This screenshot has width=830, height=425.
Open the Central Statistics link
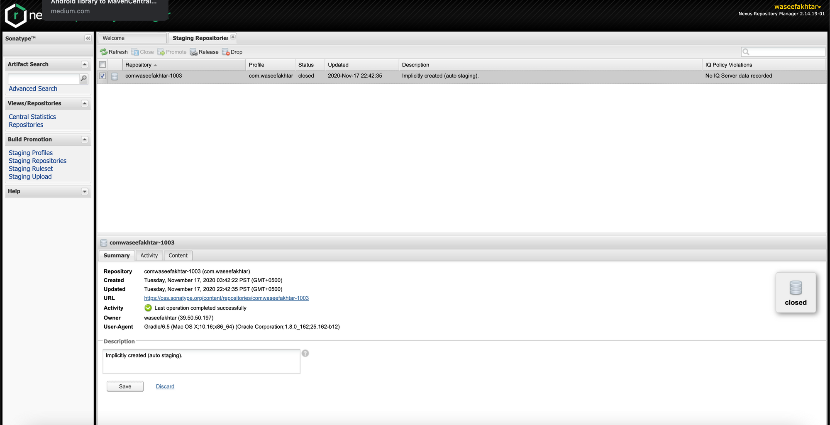pyautogui.click(x=32, y=117)
